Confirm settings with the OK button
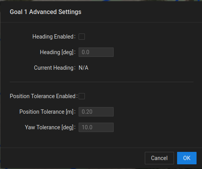 (x=187, y=158)
